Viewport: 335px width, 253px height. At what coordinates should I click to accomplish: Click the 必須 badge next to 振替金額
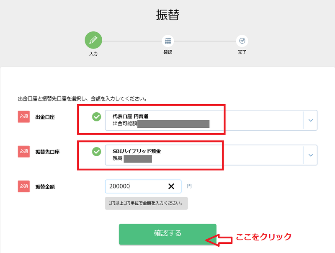click(24, 186)
